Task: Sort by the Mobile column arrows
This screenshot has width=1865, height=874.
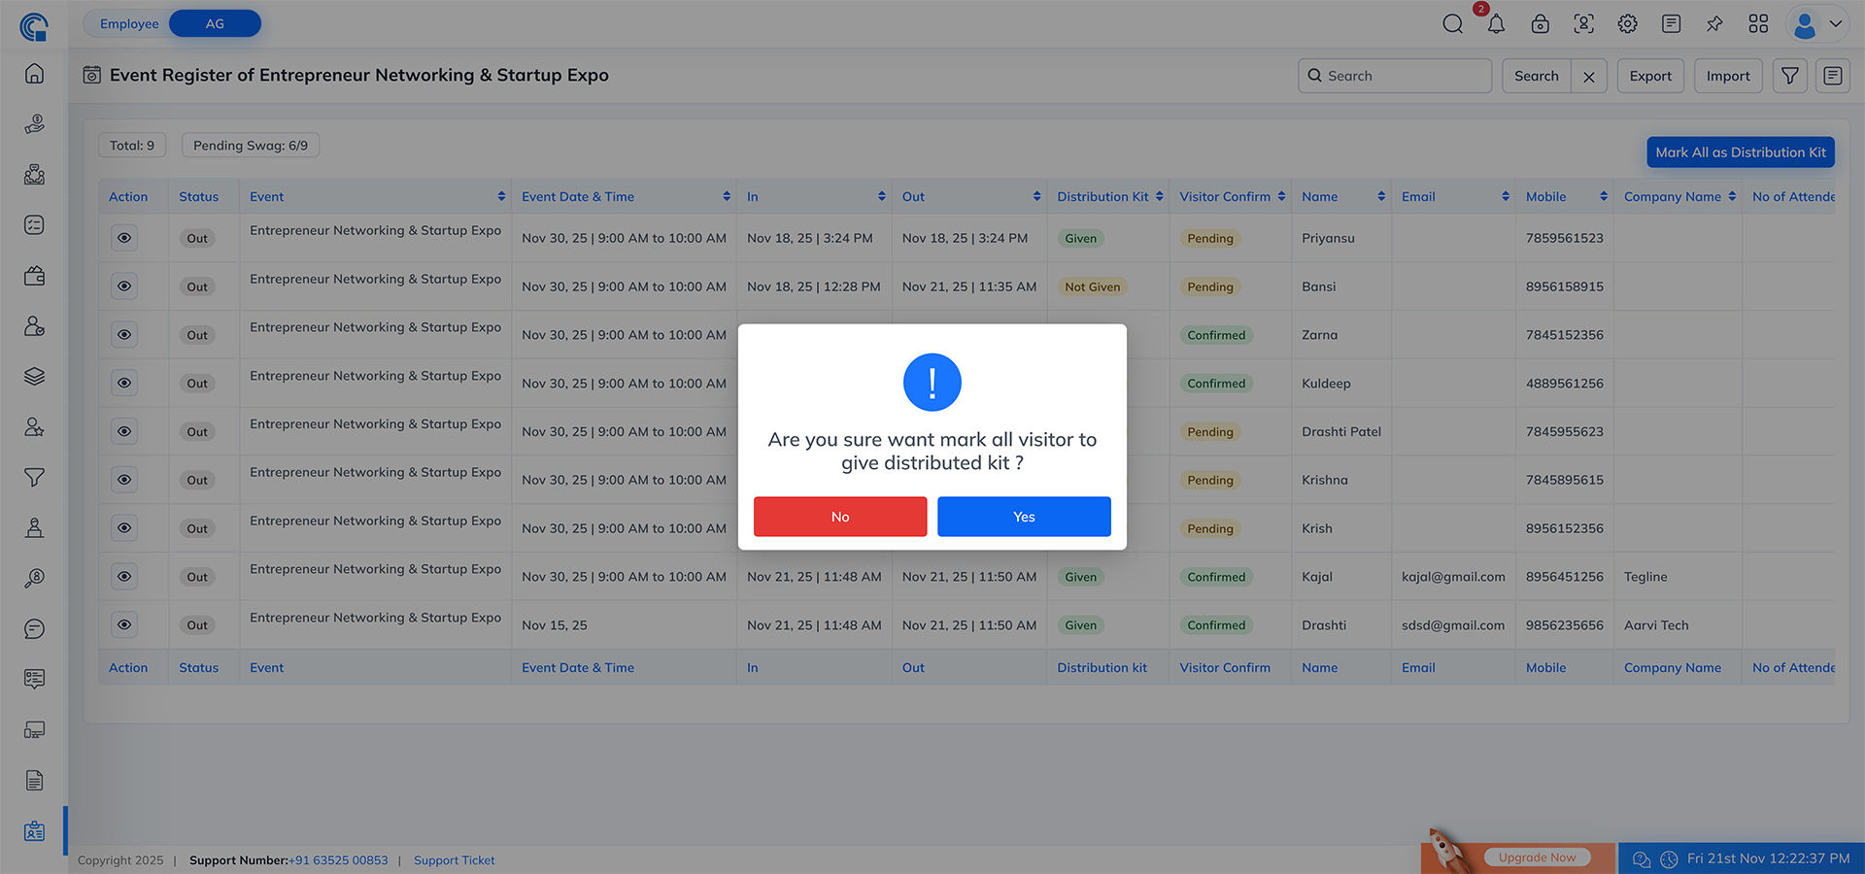Action: click(x=1603, y=196)
